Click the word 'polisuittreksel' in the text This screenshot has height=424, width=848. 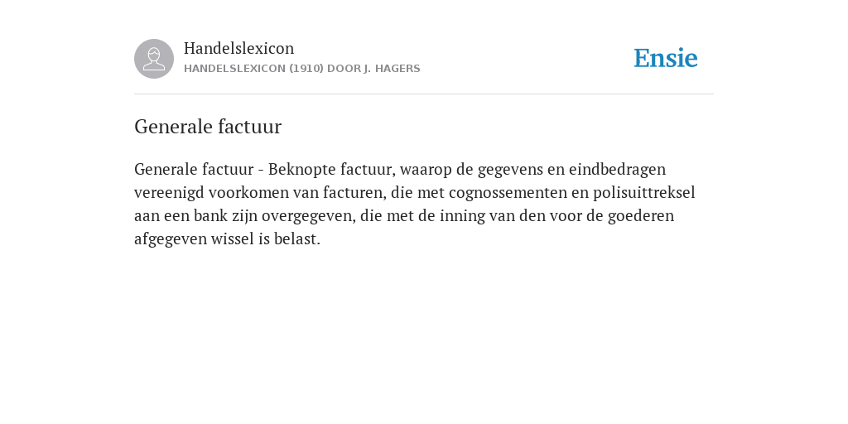tap(644, 192)
